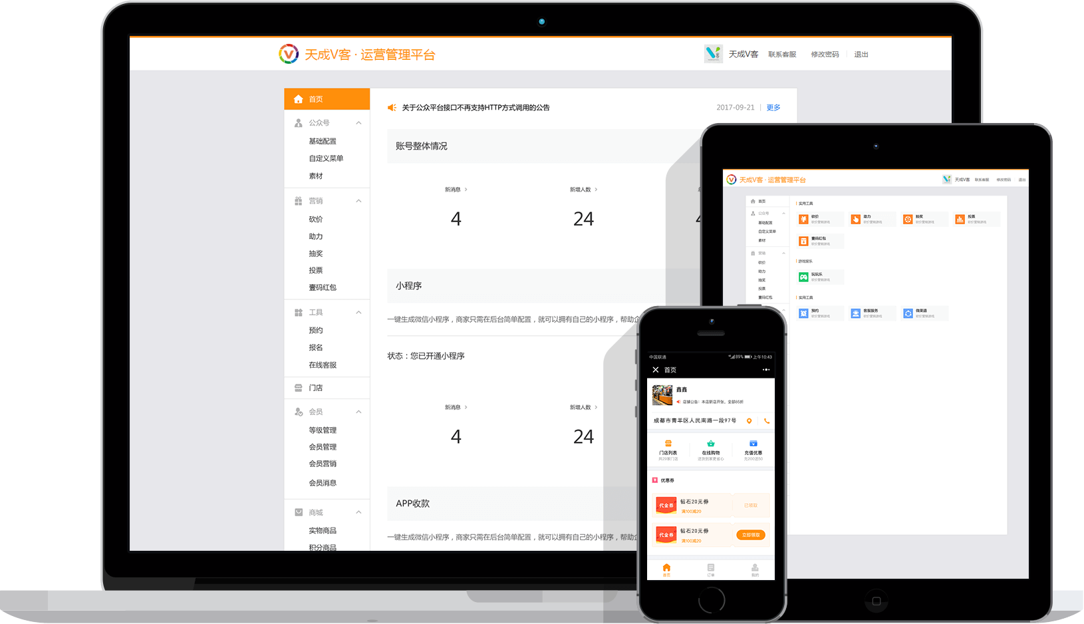Open 自定义菜单 in the laptop sidebar

point(326,158)
